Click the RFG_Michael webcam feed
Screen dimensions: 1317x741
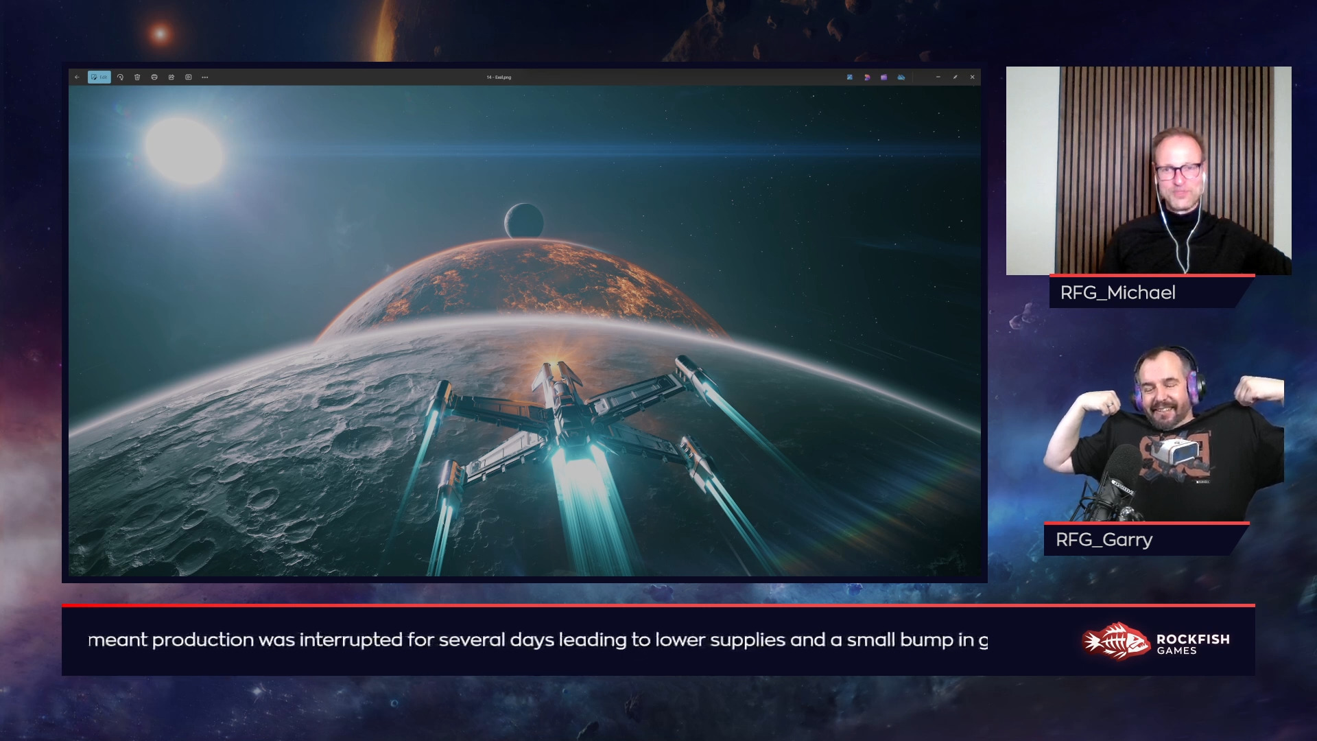coord(1148,171)
